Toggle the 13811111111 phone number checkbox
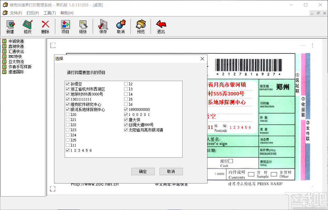 pyautogui.click(x=68, y=99)
